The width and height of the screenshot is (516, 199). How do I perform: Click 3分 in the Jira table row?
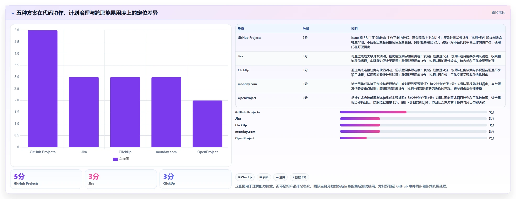(305, 56)
